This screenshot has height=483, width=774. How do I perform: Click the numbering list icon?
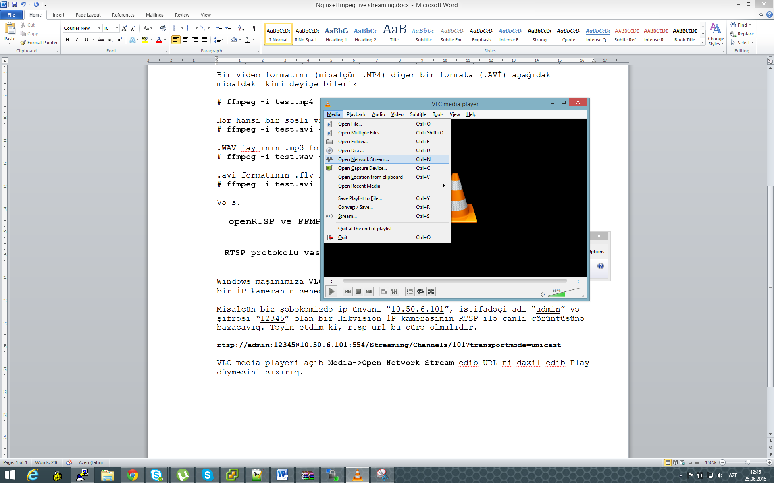click(x=190, y=28)
